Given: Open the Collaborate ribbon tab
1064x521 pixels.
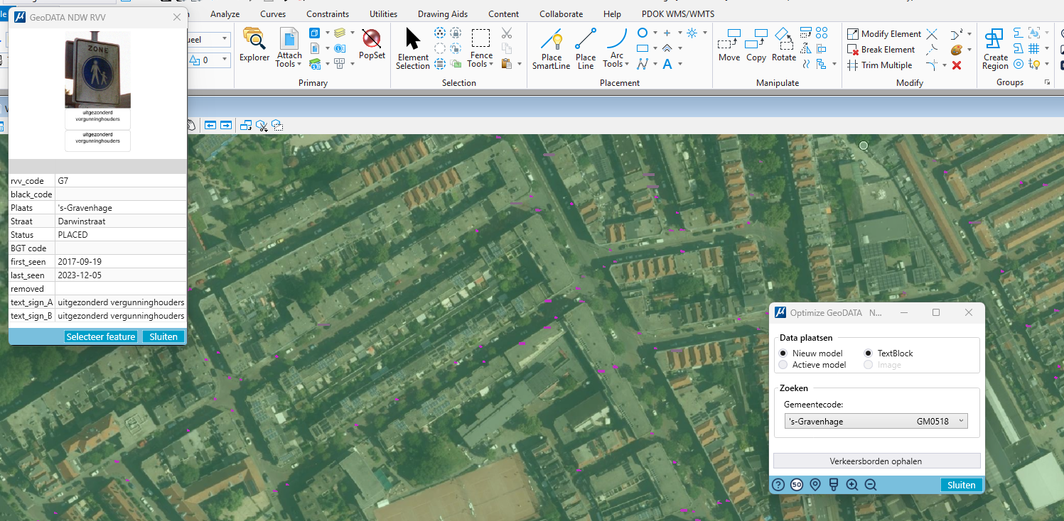Looking at the screenshot, I should click(561, 14).
